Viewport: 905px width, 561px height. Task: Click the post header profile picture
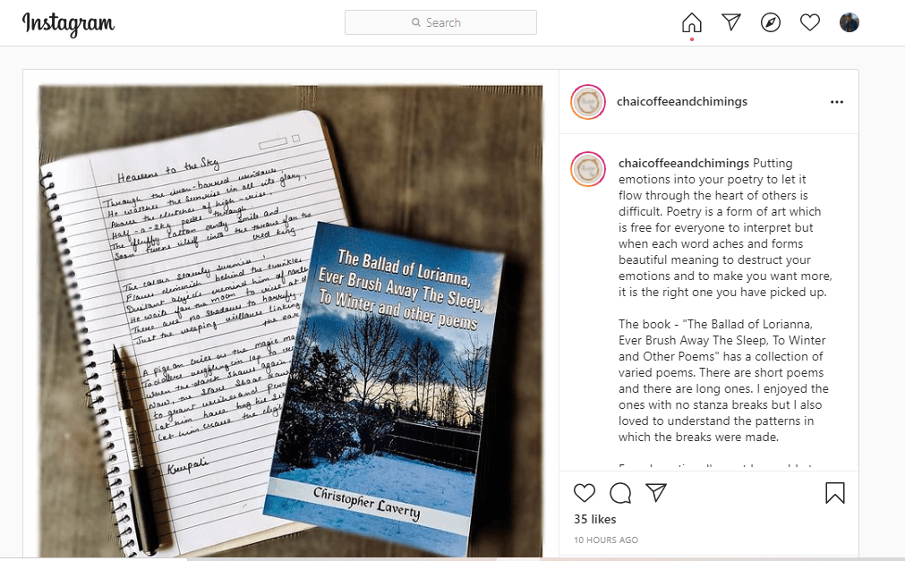[588, 102]
